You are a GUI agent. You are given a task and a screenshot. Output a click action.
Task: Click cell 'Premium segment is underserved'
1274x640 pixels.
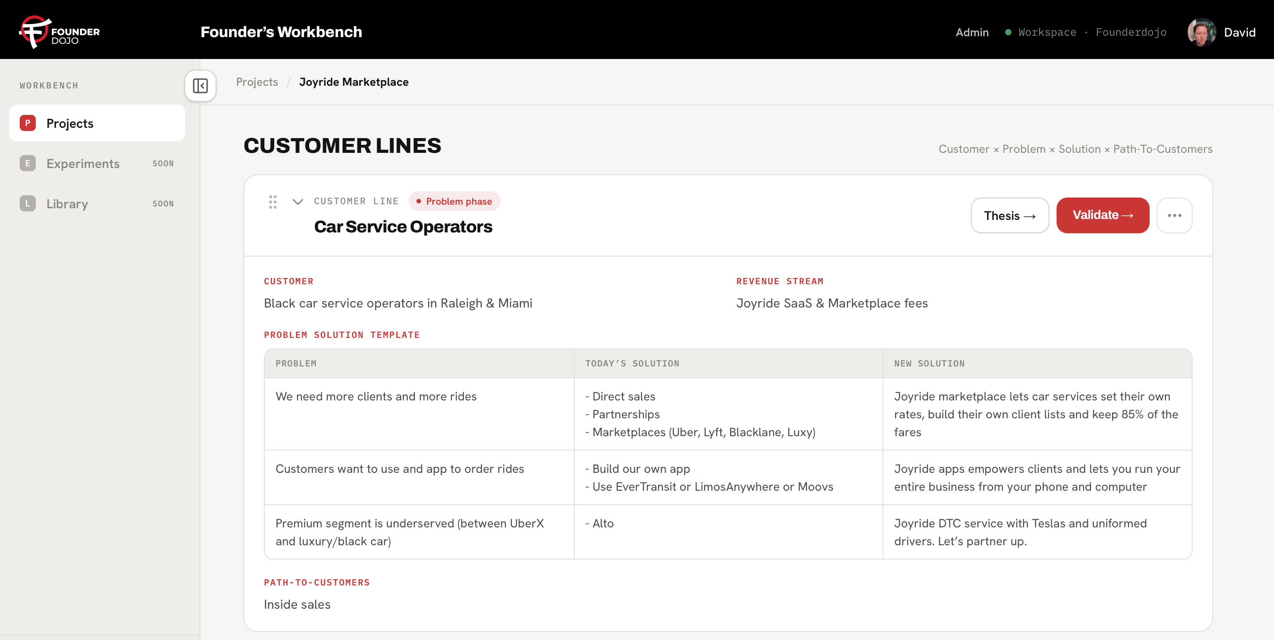(x=419, y=532)
